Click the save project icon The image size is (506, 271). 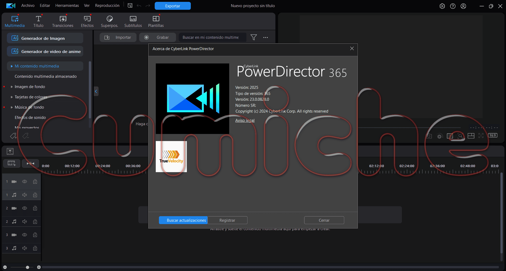(x=130, y=6)
